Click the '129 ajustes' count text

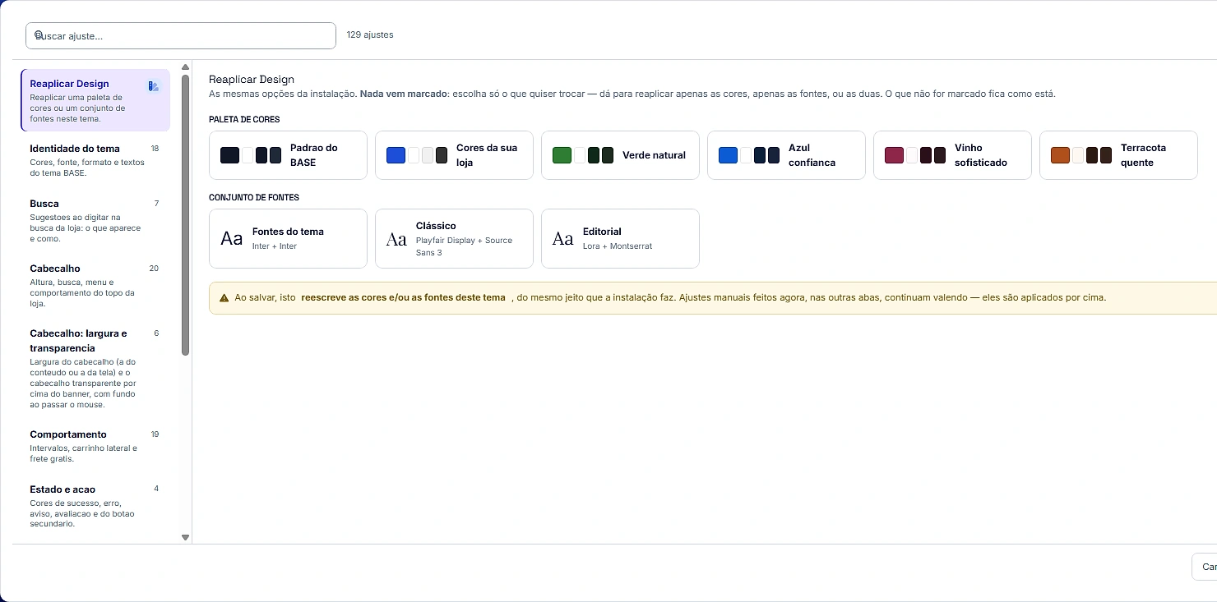(x=370, y=34)
